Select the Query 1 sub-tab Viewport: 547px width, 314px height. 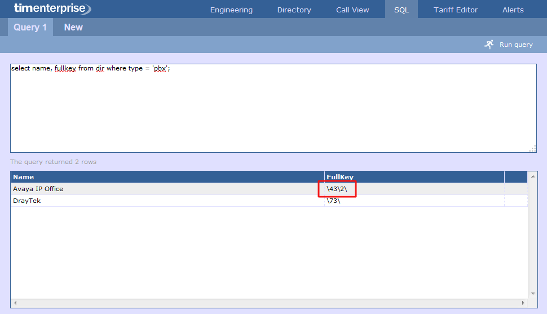click(x=30, y=27)
